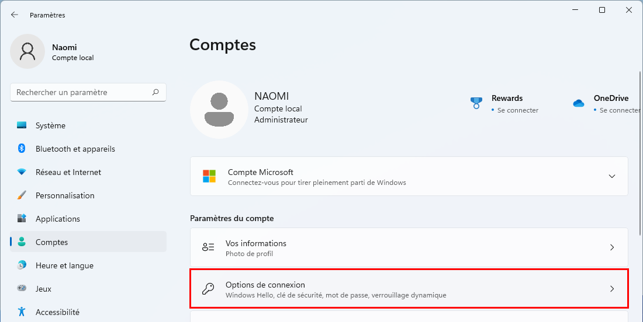Click the Applications sidebar icon
The image size is (643, 322).
(22, 219)
